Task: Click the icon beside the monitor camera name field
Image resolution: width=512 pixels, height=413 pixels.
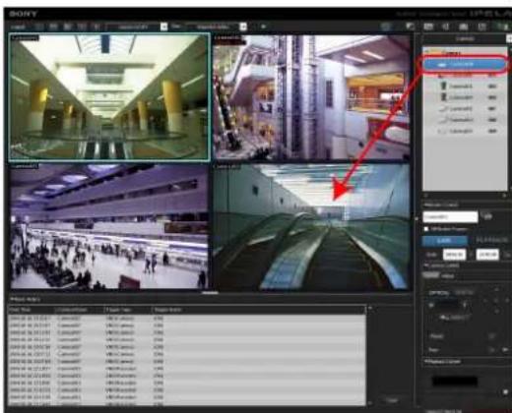Action: click(488, 216)
